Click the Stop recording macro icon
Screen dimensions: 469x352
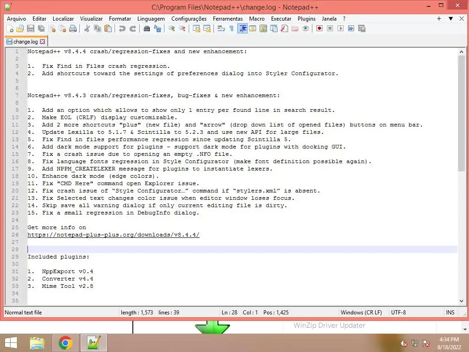tap(330, 28)
